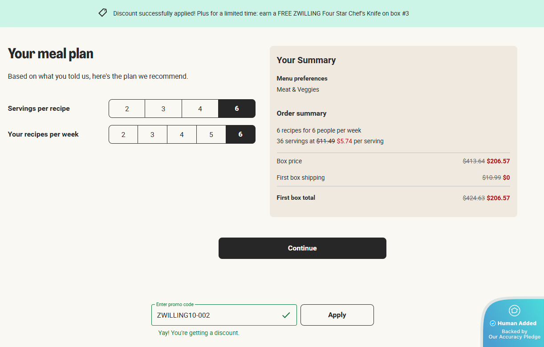This screenshot has width=544, height=347.
Task: Select 6 recipes per week
Action: click(240, 134)
